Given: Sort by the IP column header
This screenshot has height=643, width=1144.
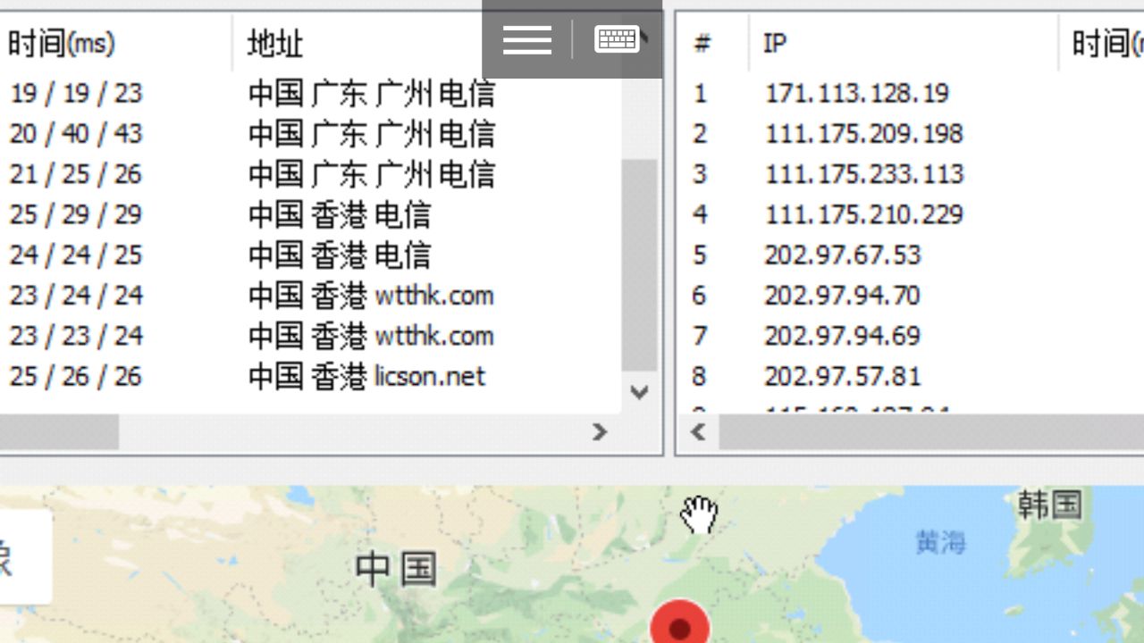Looking at the screenshot, I should (x=775, y=43).
